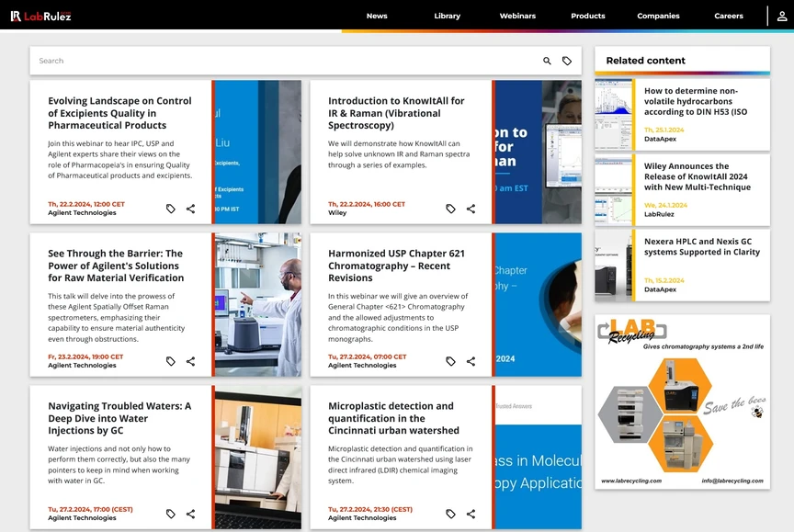Click the Lab Recycling advertisement banner
This screenshot has width=794, height=532.
point(682,402)
